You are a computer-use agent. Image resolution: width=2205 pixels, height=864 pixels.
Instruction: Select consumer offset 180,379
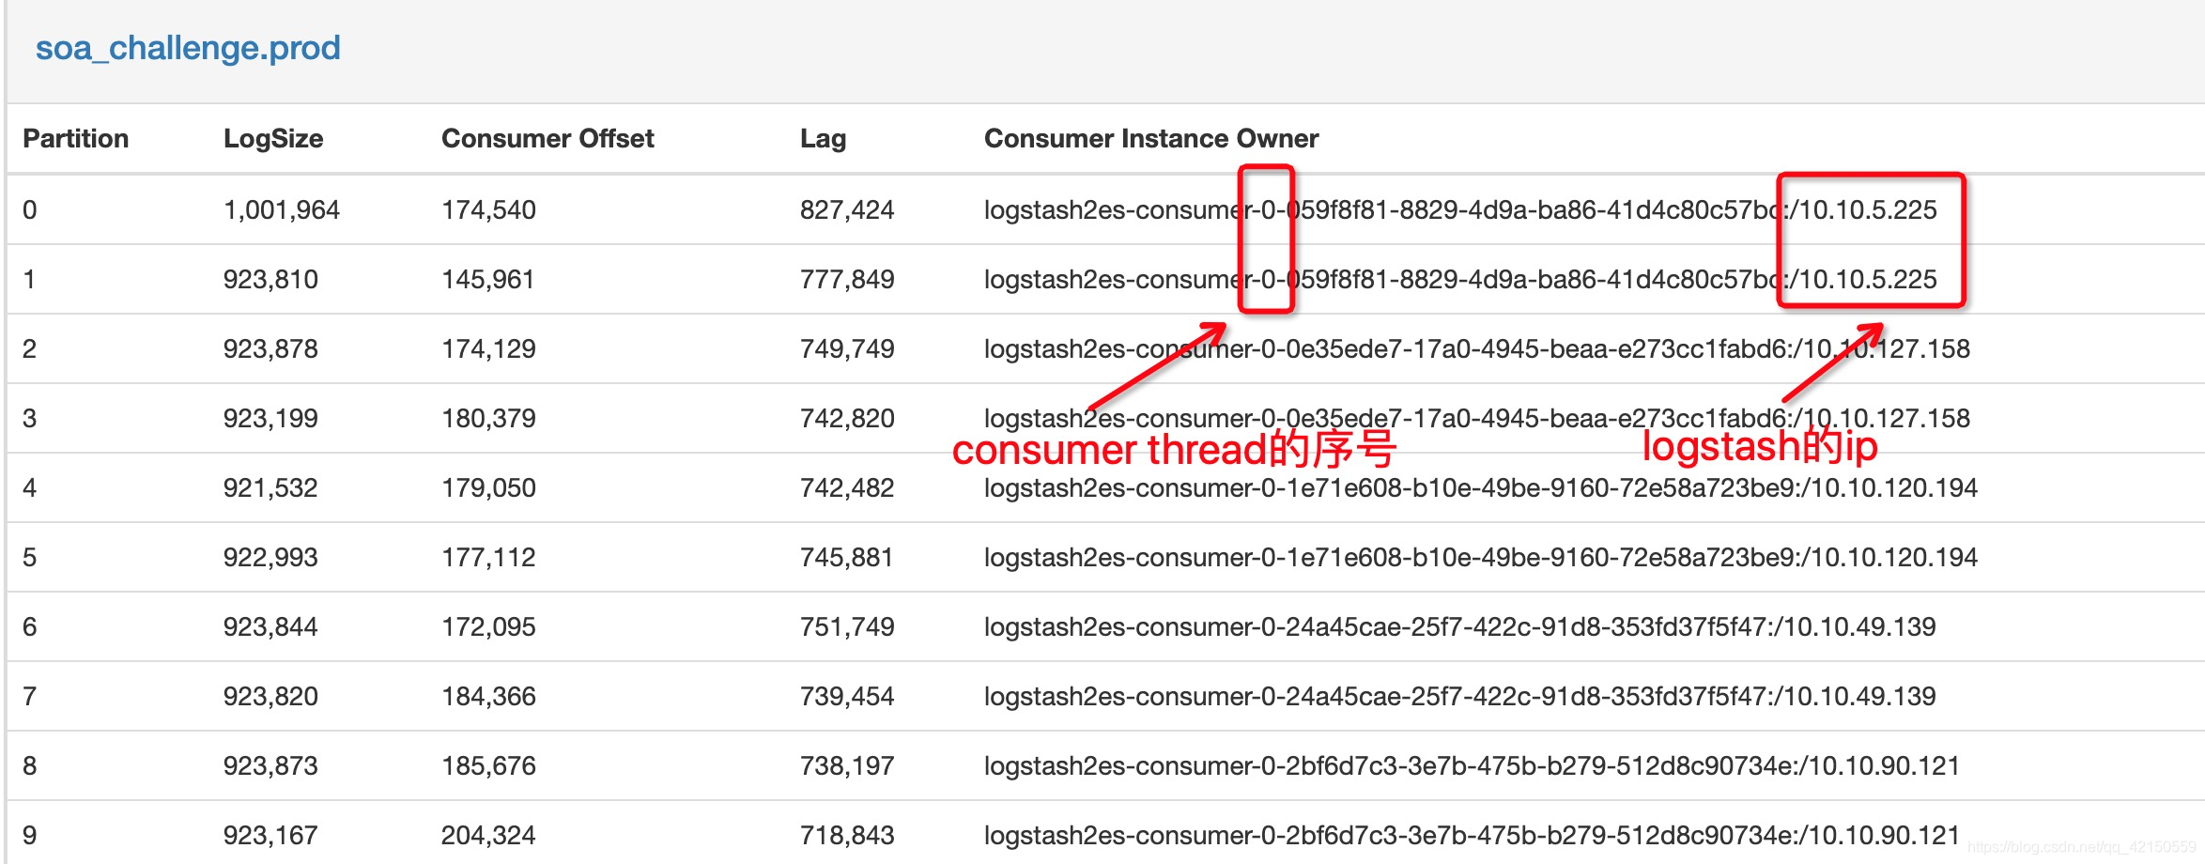tap(488, 418)
